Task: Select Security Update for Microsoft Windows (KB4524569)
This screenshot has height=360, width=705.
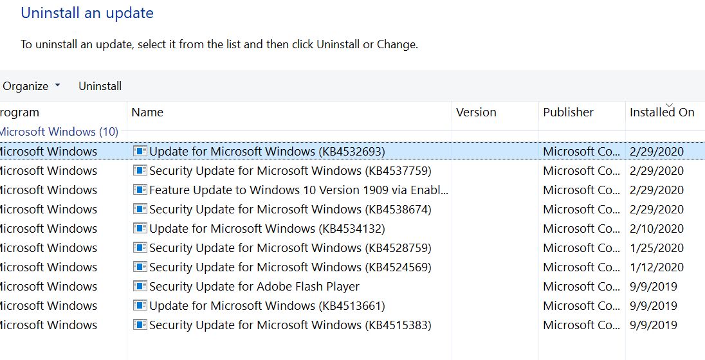Action: pyautogui.click(x=290, y=267)
